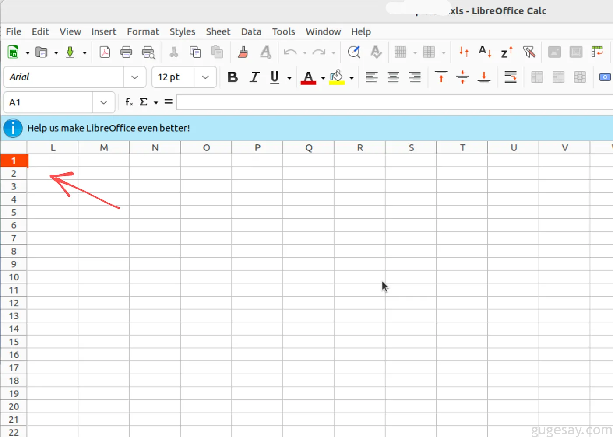Toggle left text alignment
This screenshot has width=613, height=437.
(372, 77)
